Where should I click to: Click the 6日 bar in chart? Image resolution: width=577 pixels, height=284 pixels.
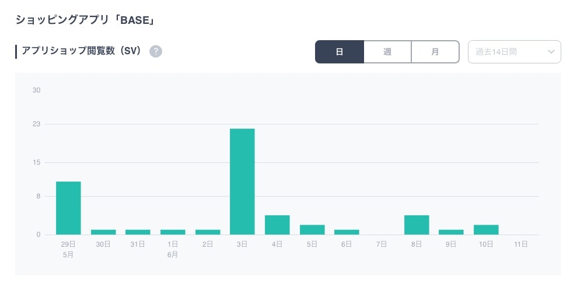[347, 232]
